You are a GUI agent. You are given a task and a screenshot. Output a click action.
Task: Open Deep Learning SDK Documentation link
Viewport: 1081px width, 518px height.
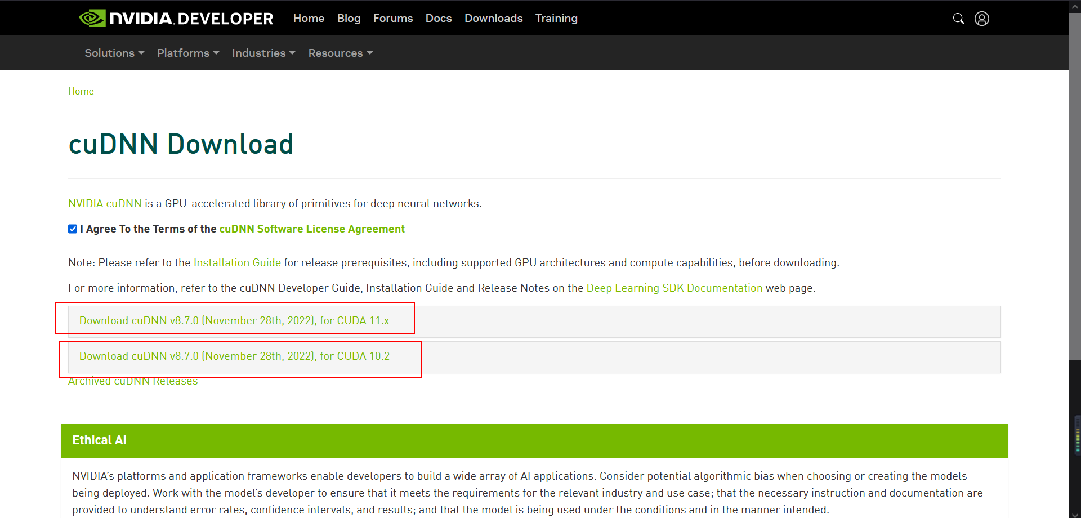click(x=674, y=288)
